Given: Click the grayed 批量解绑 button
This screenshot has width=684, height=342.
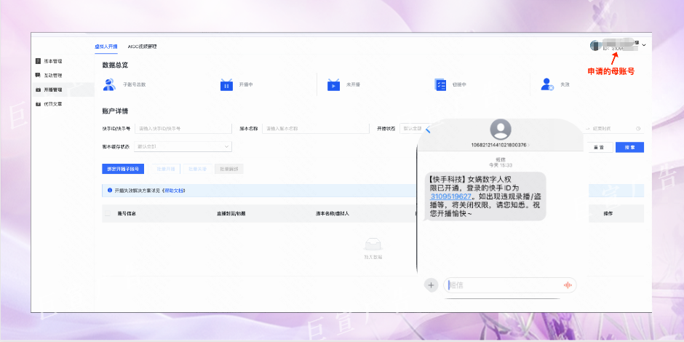Looking at the screenshot, I should [229, 169].
